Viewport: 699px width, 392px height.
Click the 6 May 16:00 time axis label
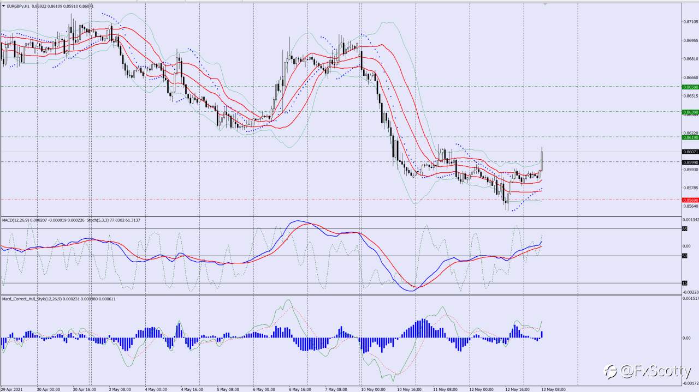click(300, 389)
